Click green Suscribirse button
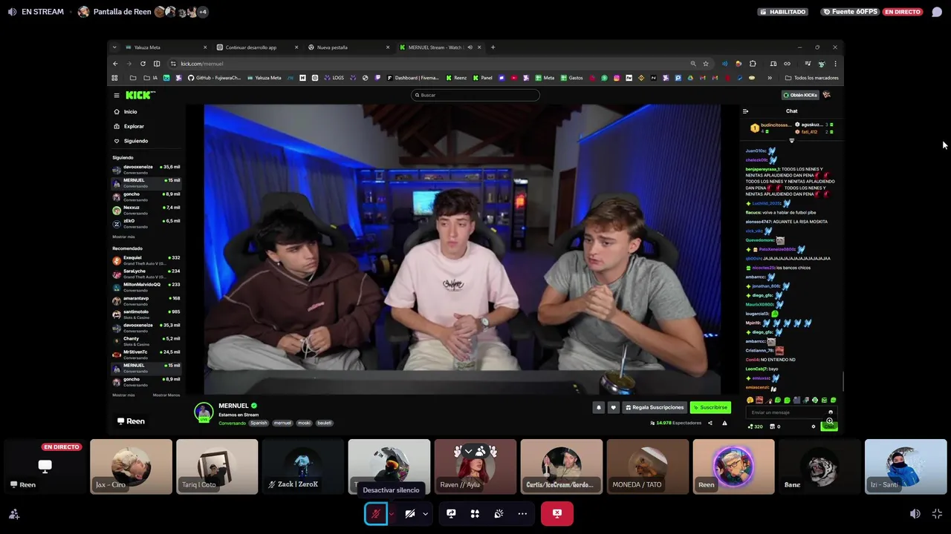The width and height of the screenshot is (951, 534). [x=710, y=407]
